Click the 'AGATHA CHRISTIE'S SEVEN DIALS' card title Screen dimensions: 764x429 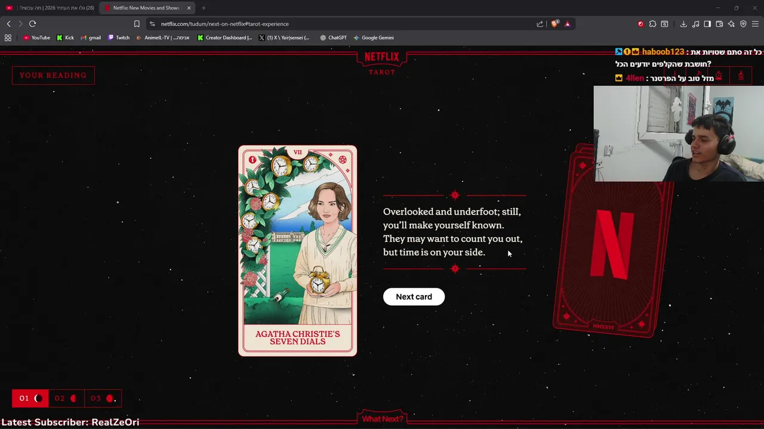coord(297,337)
